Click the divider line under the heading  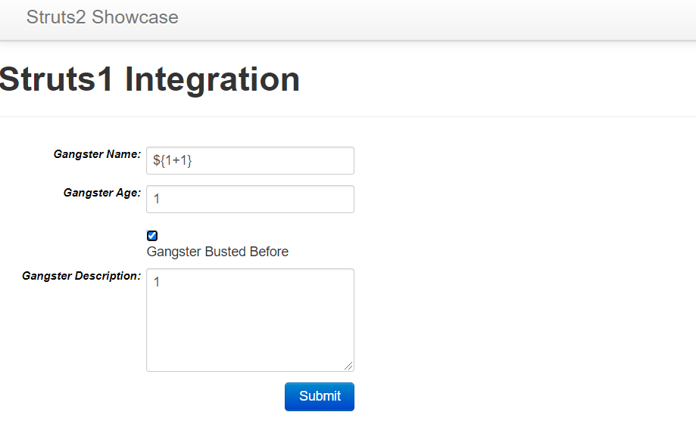(348, 117)
